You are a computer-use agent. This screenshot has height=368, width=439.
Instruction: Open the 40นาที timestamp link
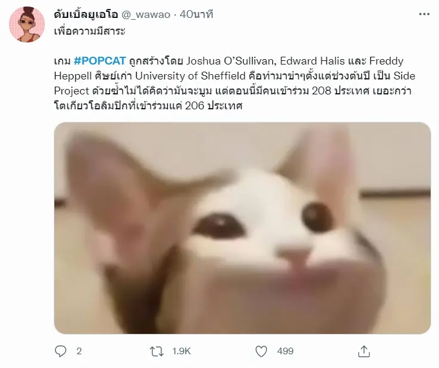[x=197, y=14]
